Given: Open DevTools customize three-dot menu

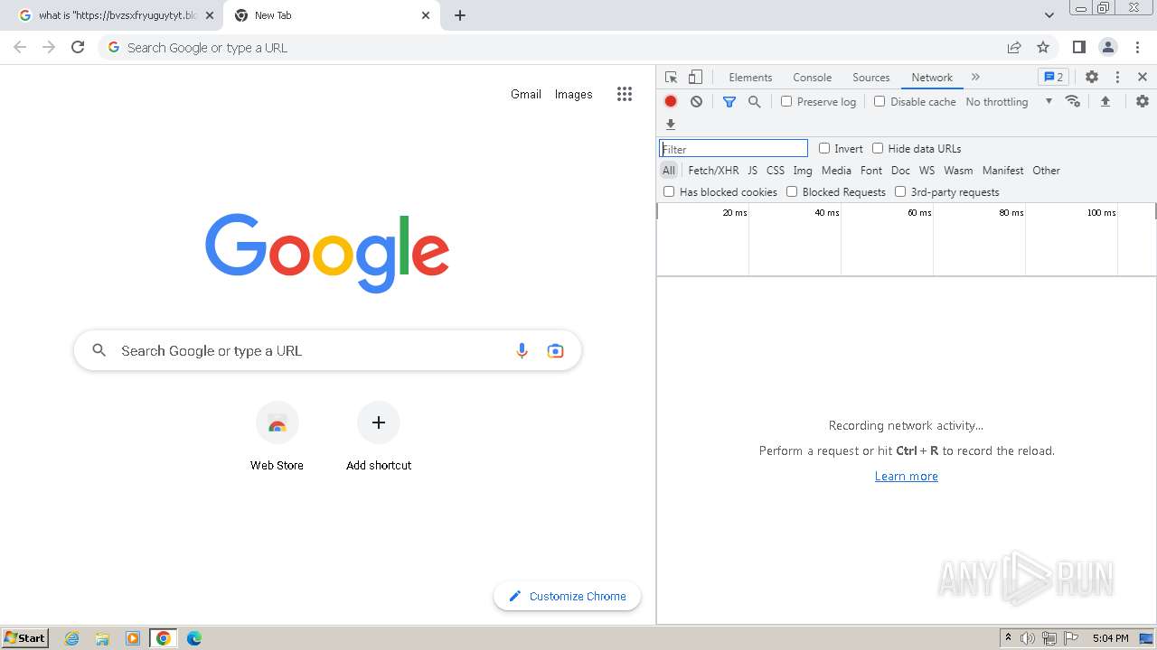Looking at the screenshot, I should [x=1117, y=78].
